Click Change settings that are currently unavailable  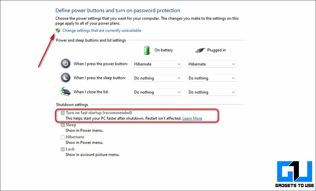(x=102, y=31)
